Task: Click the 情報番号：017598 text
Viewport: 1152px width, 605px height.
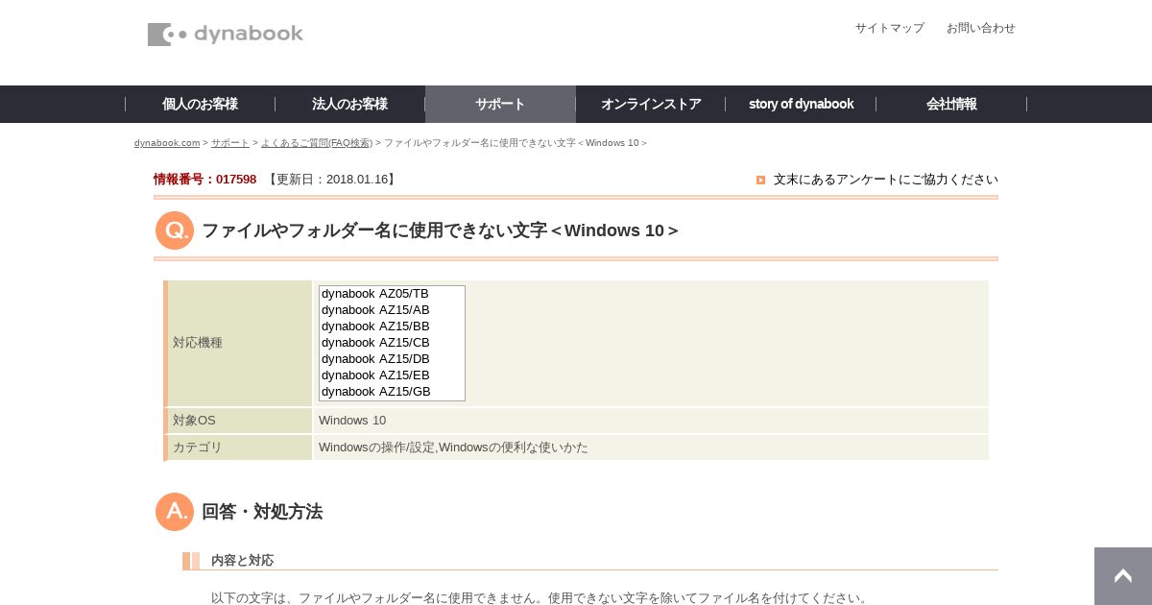Action: (205, 180)
